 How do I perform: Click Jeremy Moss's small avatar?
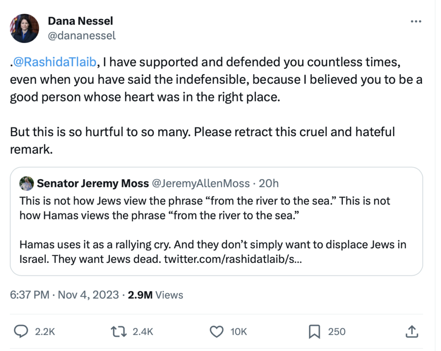click(27, 183)
